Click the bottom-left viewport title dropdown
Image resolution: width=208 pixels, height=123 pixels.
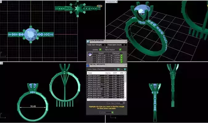(1, 63)
